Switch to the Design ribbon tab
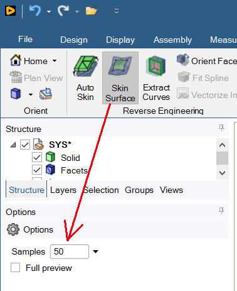Viewport: 237px width, 291px height. click(x=74, y=40)
